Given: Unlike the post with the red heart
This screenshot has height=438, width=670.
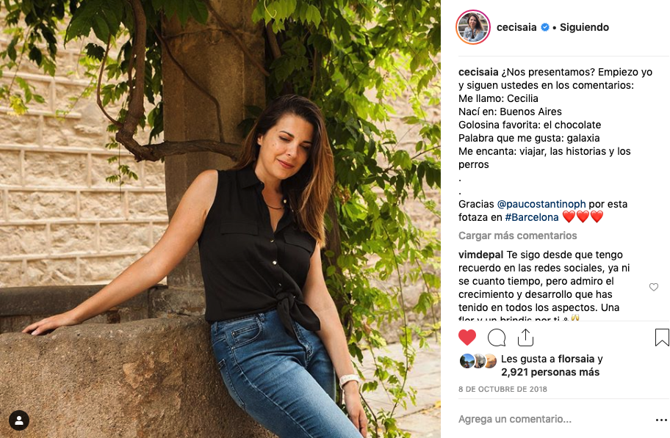Looking at the screenshot, I should click(x=467, y=337).
